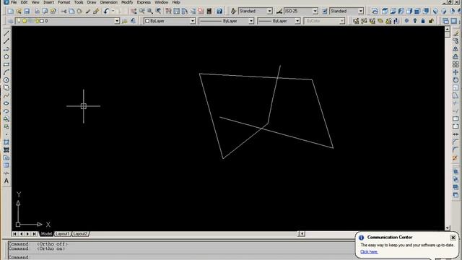Image resolution: width=462 pixels, height=260 pixels.
Task: Click the vertical scrollbar up arrow
Action: click(x=448, y=29)
